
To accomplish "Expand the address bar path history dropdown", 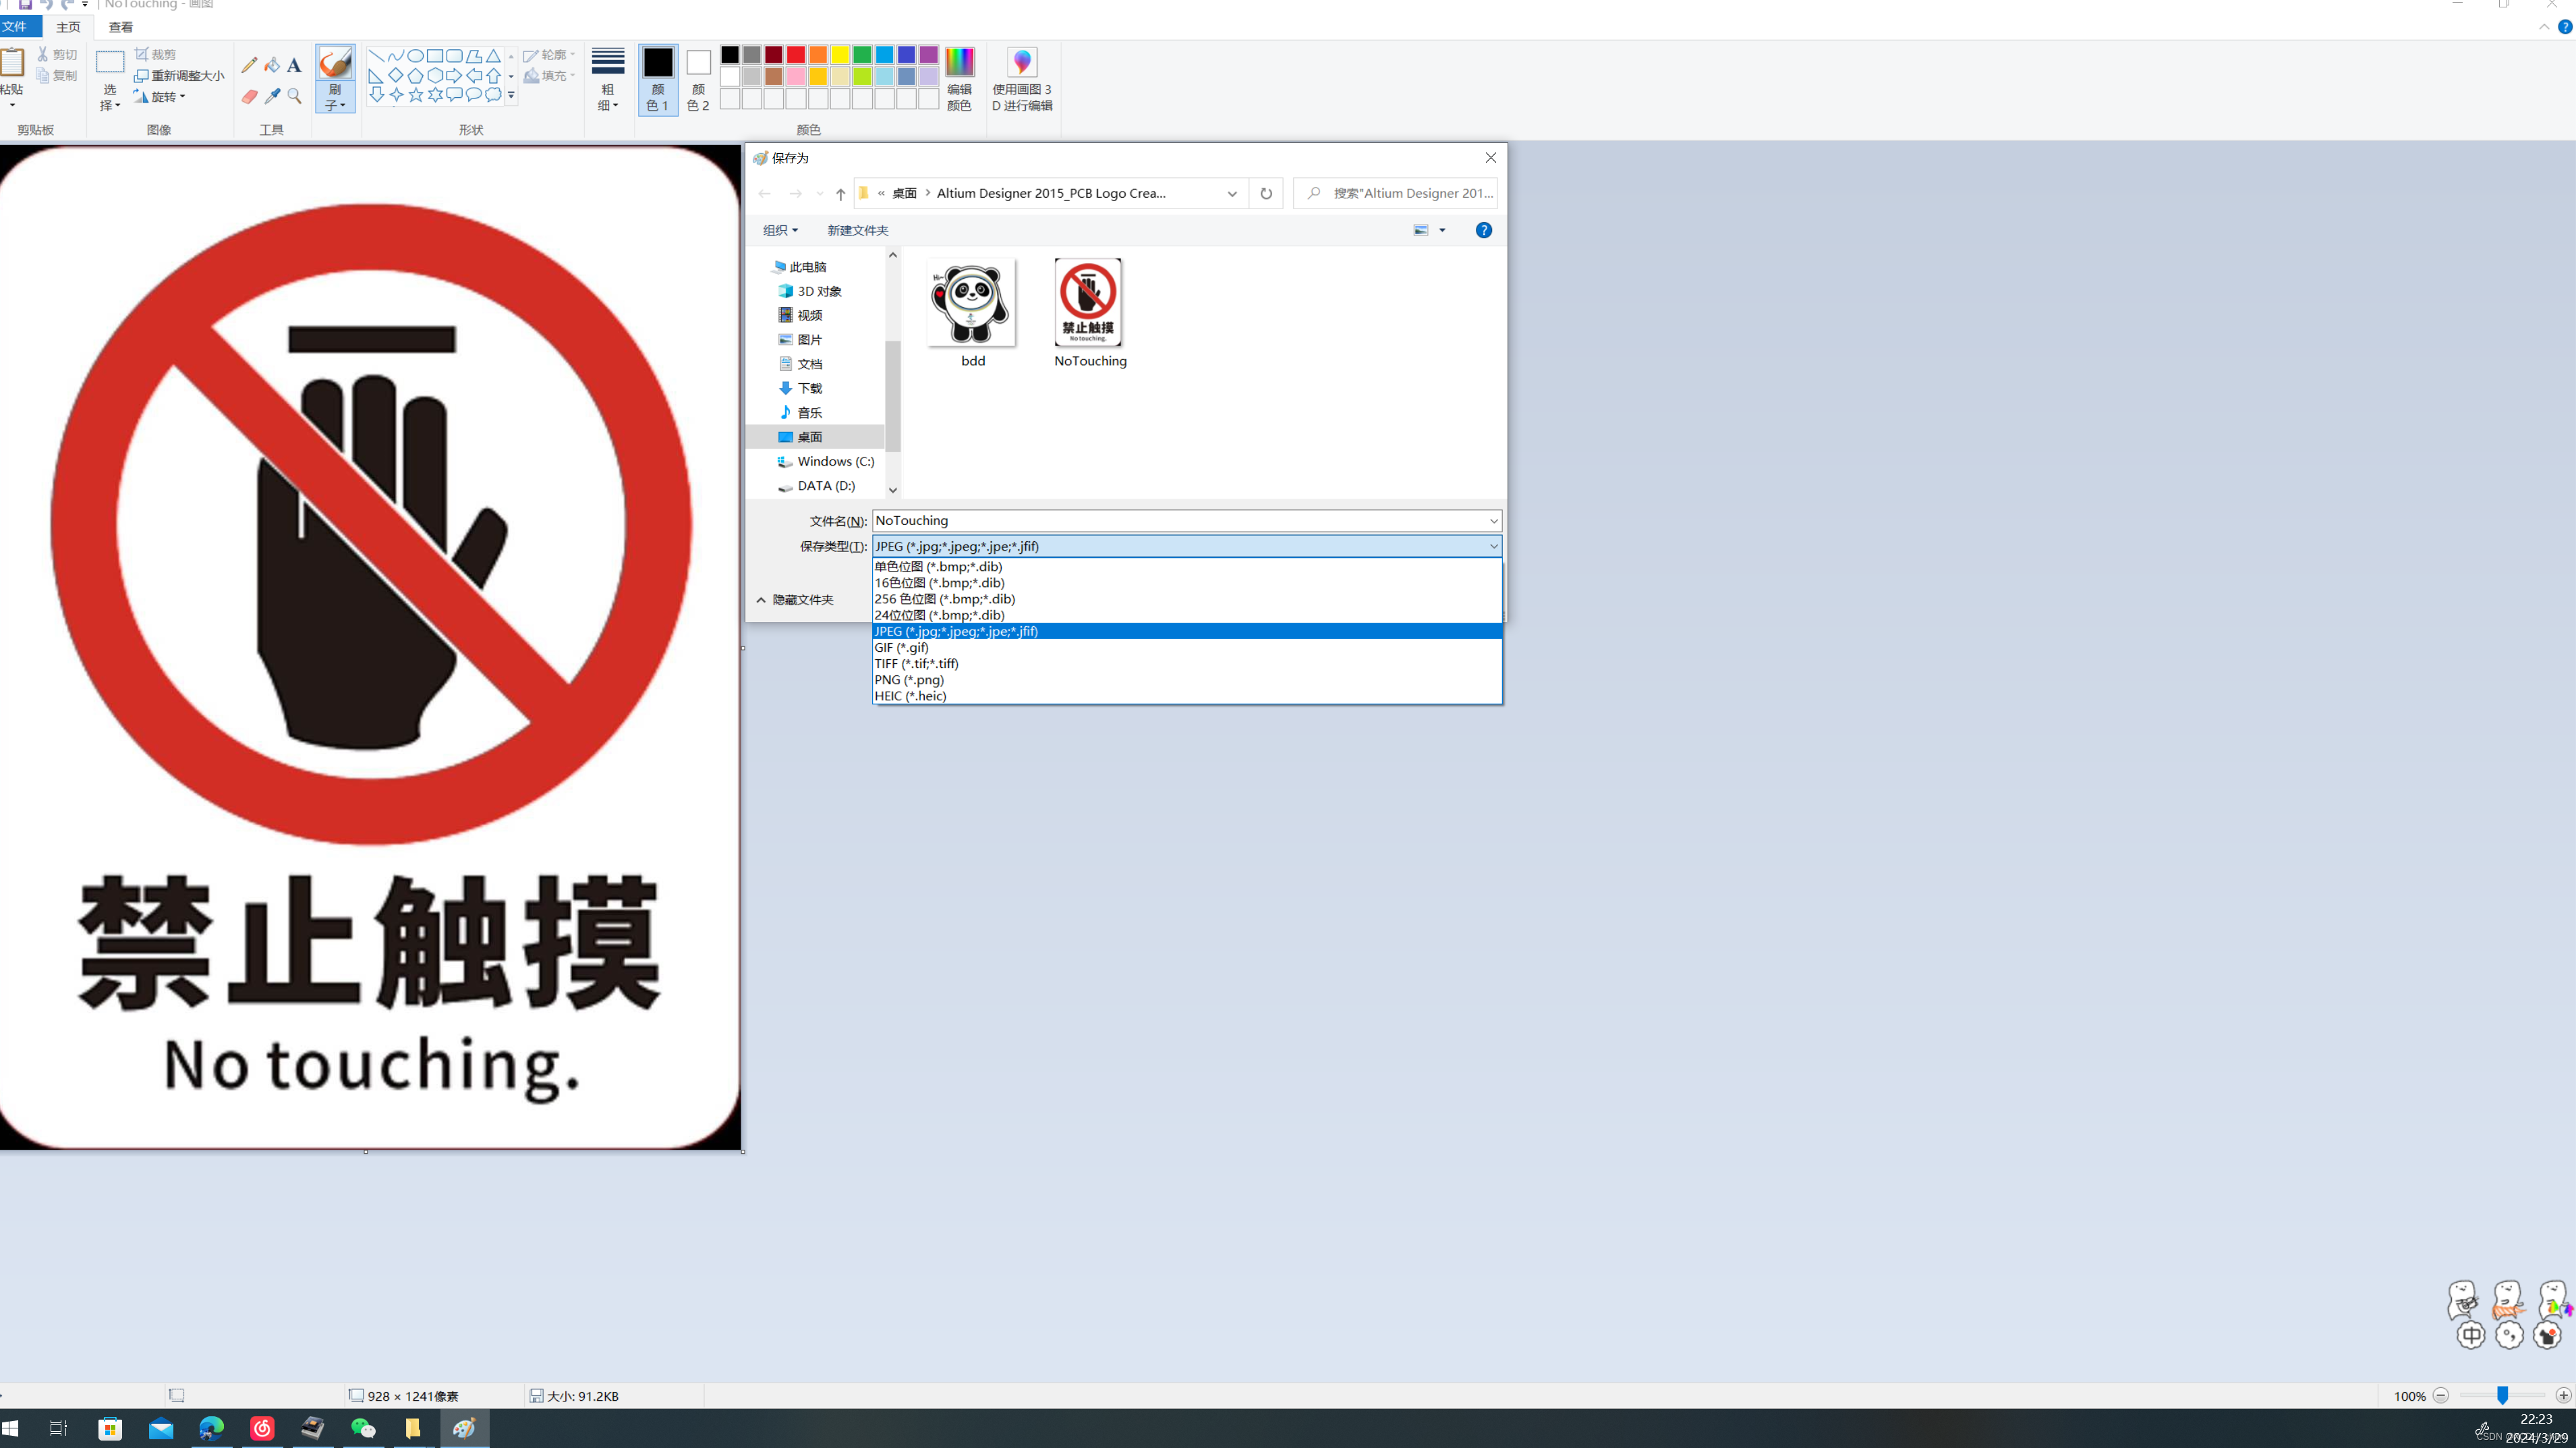I will [1232, 194].
